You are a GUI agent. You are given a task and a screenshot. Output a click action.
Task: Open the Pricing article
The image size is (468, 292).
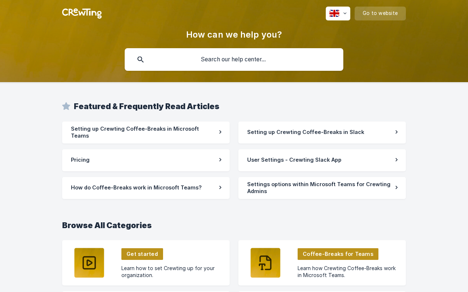146,160
